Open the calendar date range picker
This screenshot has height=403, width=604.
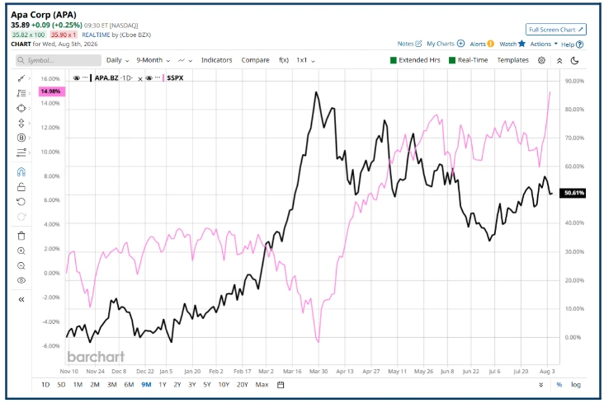281,385
